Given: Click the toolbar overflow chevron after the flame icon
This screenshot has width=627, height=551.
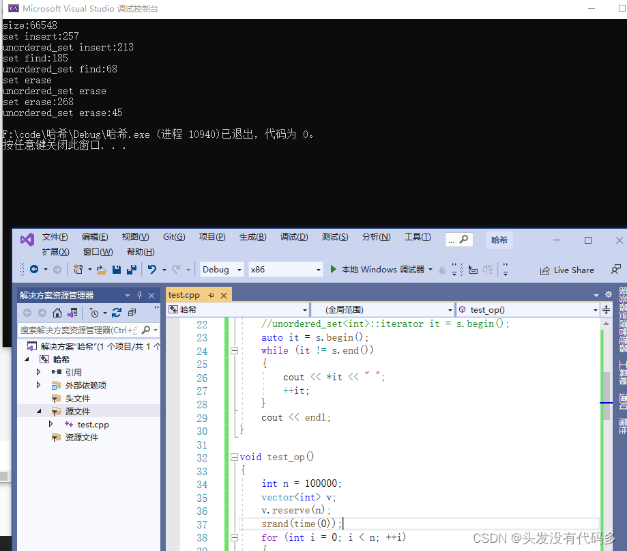Looking at the screenshot, I should click(454, 269).
